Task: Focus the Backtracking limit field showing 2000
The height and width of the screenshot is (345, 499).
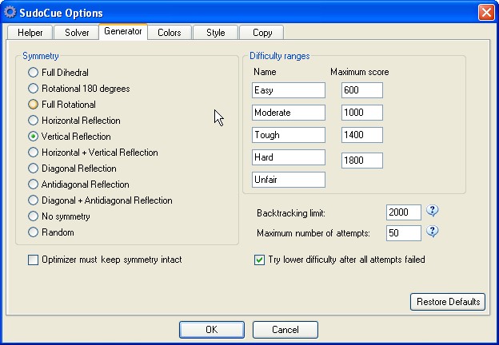Action: pyautogui.click(x=404, y=212)
